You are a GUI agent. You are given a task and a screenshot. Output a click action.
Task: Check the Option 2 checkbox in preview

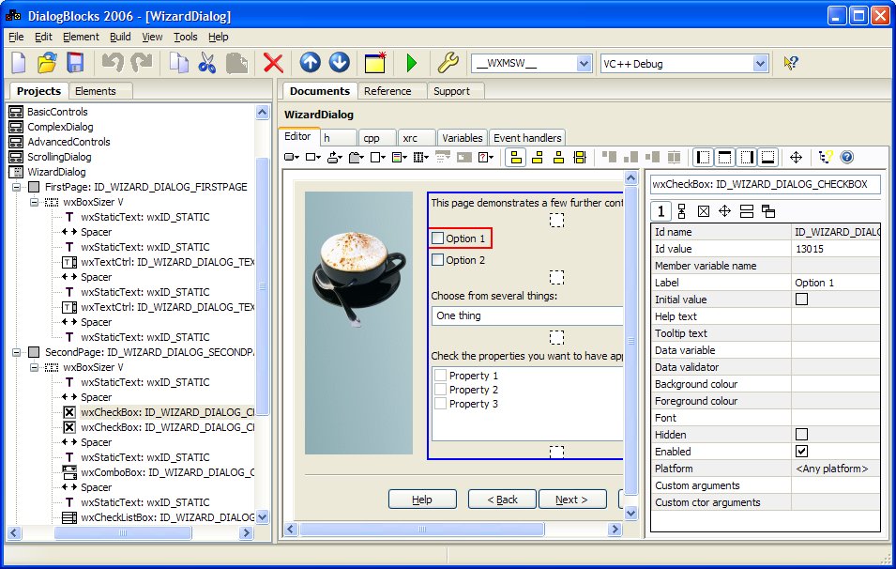438,260
